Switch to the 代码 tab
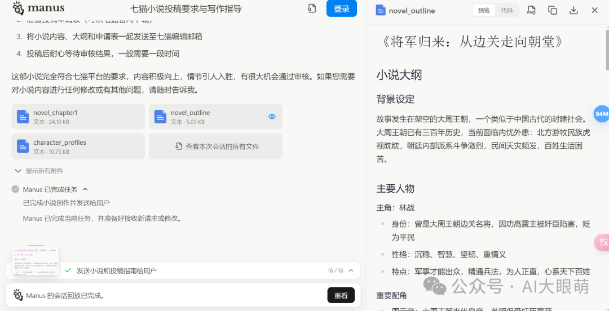This screenshot has height=311, width=609. click(x=506, y=11)
